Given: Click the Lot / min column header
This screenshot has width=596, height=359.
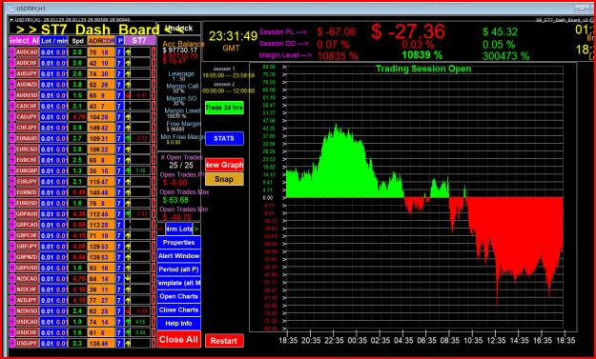Looking at the screenshot, I should click(53, 41).
